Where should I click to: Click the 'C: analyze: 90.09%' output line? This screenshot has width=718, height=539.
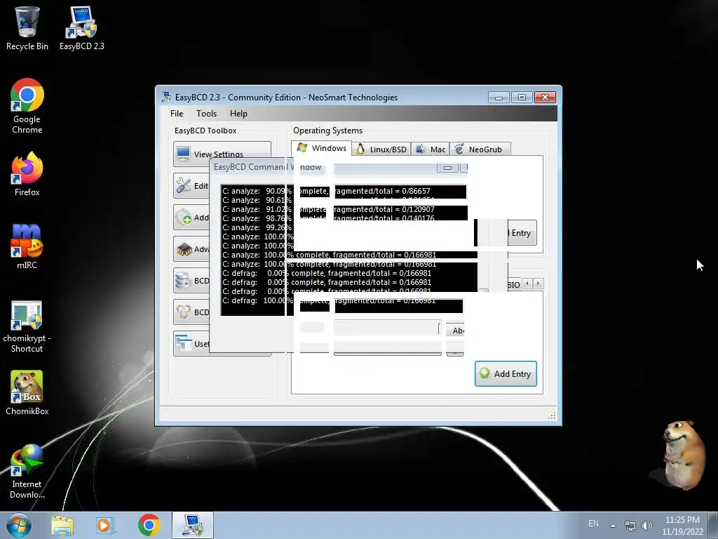[x=327, y=191]
